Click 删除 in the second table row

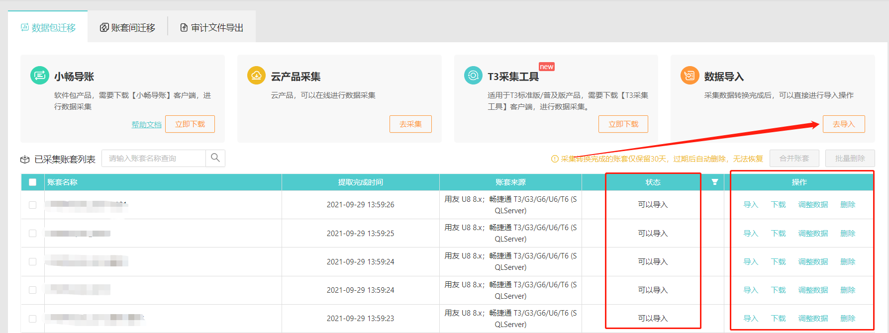848,234
